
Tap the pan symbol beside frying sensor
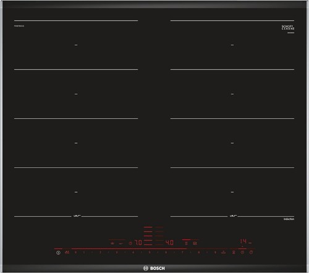(121, 244)
